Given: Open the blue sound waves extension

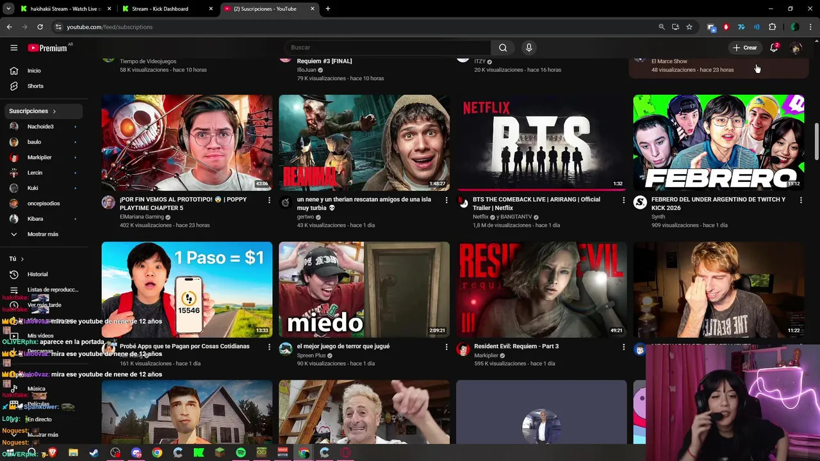Looking at the screenshot, I should point(757,27).
